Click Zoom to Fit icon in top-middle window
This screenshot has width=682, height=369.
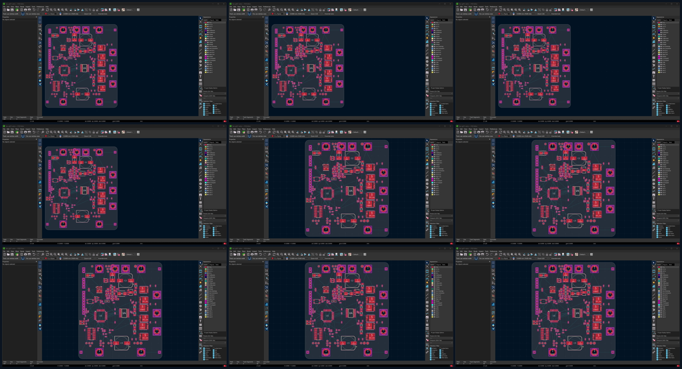[285, 9]
